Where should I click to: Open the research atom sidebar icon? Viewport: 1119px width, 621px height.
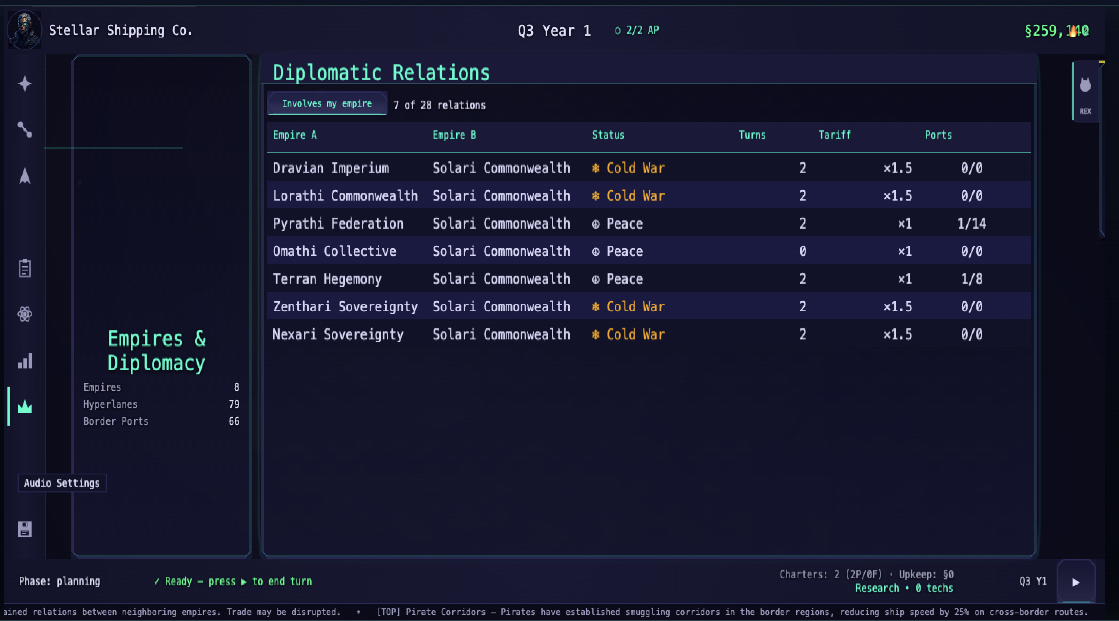tap(25, 314)
